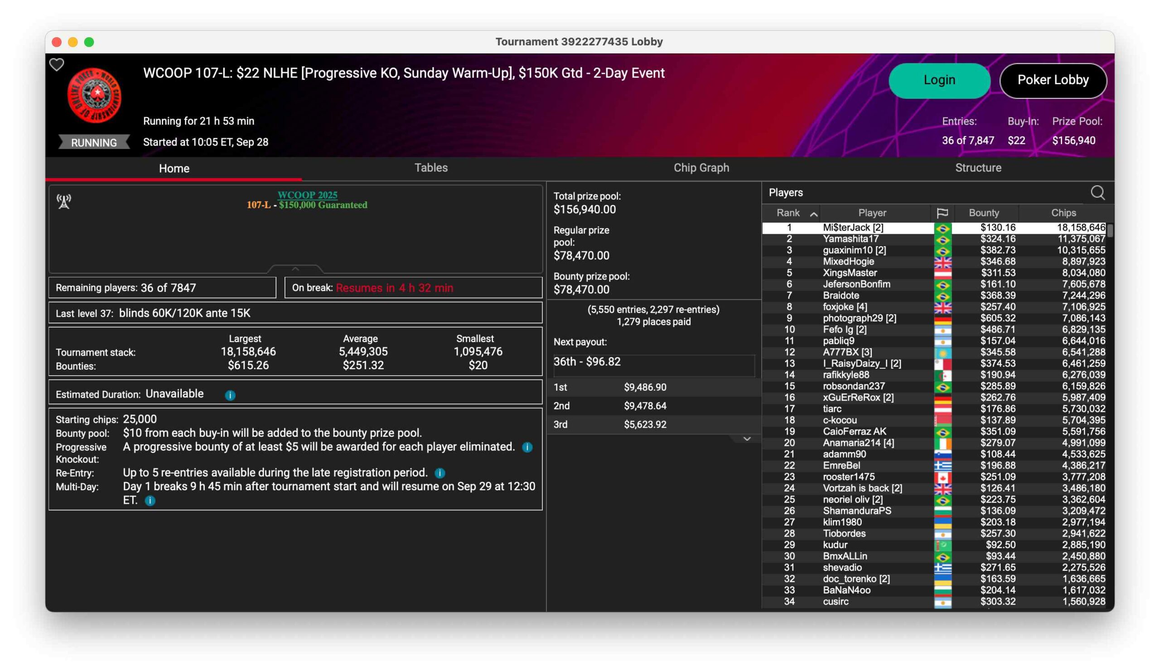Click info icon beside Progressive Knockout text

click(x=527, y=447)
